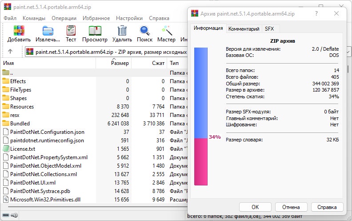
Task: Select the paintdotnet.runtimeconfig.json file
Action: coord(47,141)
